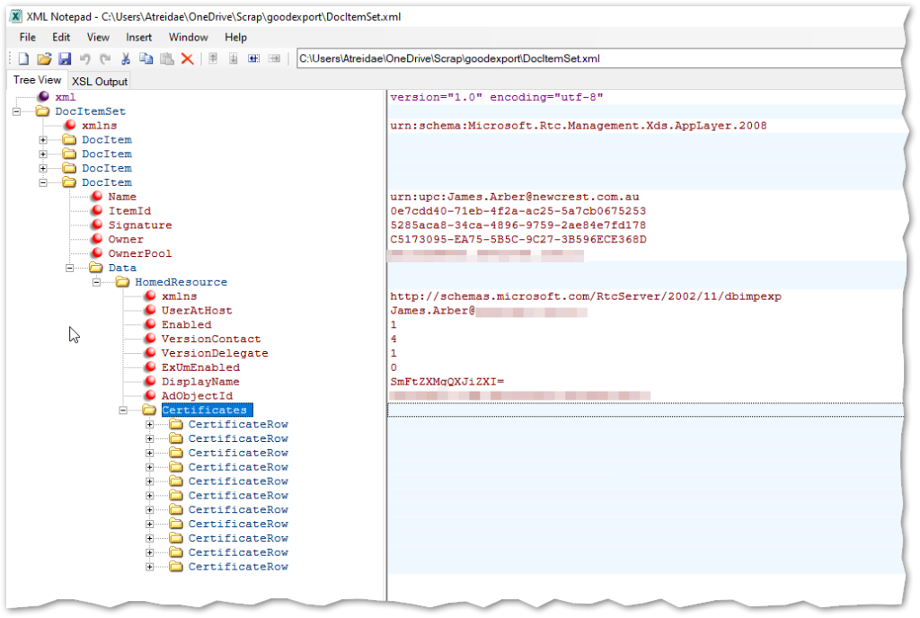Screen dimensions: 920x618
Task: Click the Owner value starting C5173095
Action: (x=518, y=239)
